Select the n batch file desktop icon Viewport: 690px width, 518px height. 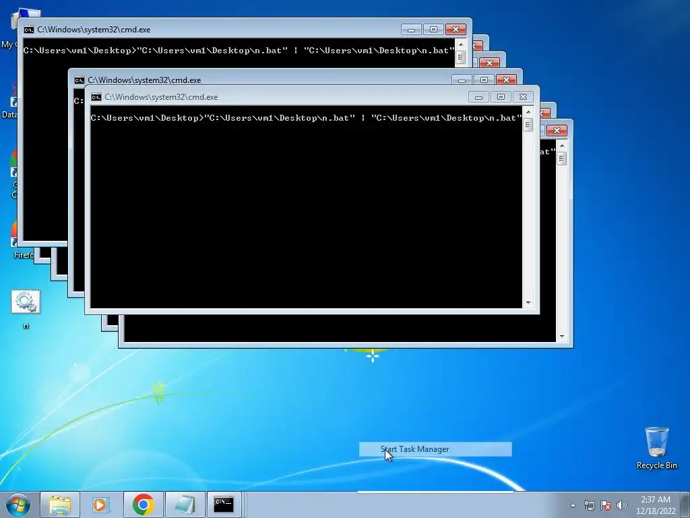click(26, 309)
